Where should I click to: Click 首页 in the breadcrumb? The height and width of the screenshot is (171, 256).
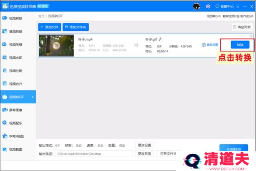[42, 16]
